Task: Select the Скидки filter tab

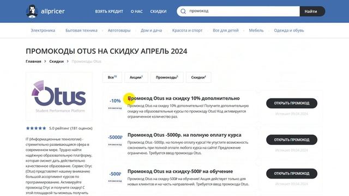Action: pyautogui.click(x=198, y=77)
